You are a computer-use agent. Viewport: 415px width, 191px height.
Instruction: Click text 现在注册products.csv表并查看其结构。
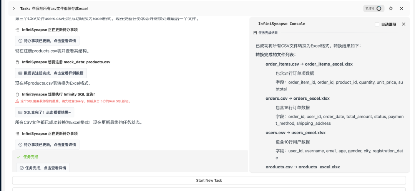tap(52, 51)
